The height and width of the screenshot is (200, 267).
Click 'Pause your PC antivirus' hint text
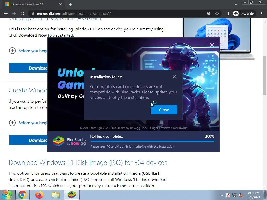pyautogui.click(x=132, y=146)
